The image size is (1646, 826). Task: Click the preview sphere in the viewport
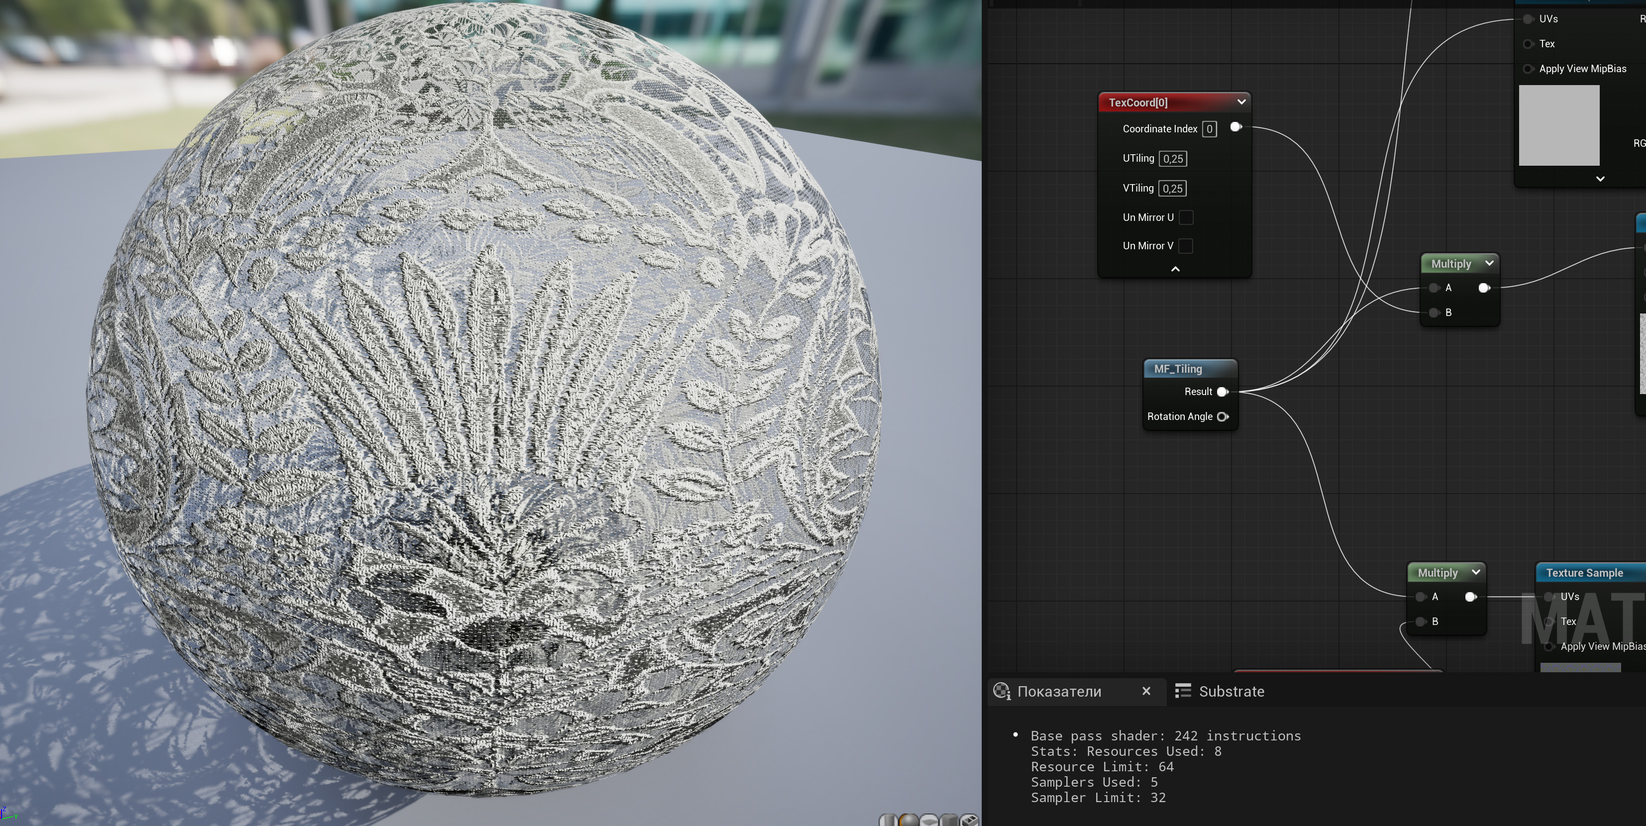coord(484,399)
